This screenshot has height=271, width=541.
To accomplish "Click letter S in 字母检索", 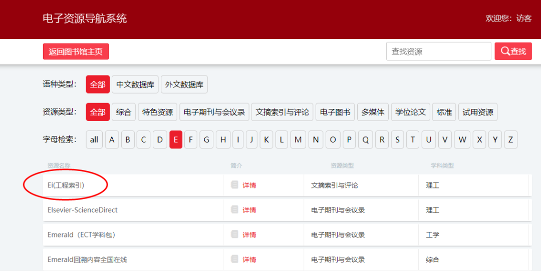I will coord(398,139).
